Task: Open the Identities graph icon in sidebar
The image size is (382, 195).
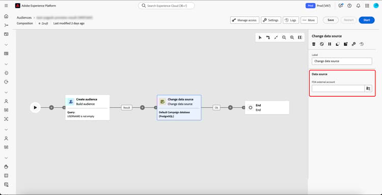Action: [6, 119]
